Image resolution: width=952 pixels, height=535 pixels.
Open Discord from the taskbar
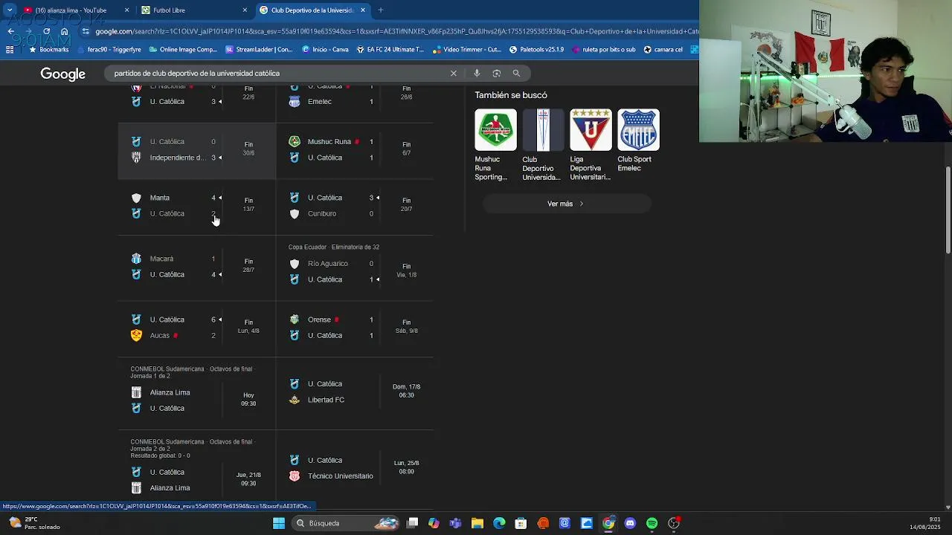[x=630, y=523]
